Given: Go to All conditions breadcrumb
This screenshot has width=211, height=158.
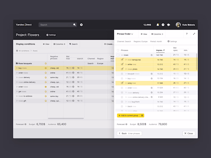Looking at the screenshot, I should tap(24, 51).
